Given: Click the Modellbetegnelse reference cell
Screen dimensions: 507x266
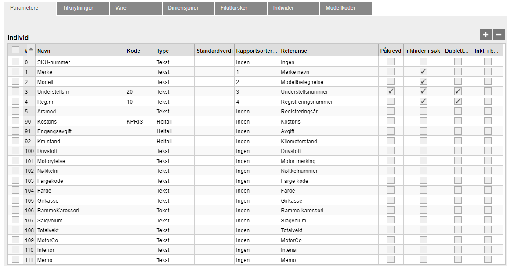Looking at the screenshot, I should pos(329,82).
